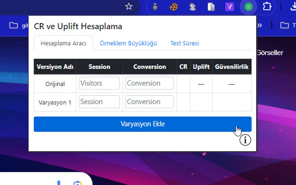Open the cookie manager extension icon
The height and width of the screenshot is (185, 296).
point(173,7)
